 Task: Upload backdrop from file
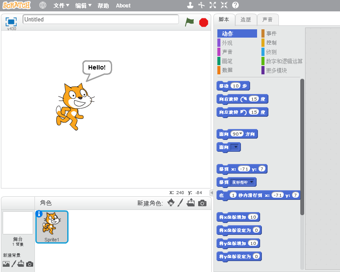(x=21, y=263)
